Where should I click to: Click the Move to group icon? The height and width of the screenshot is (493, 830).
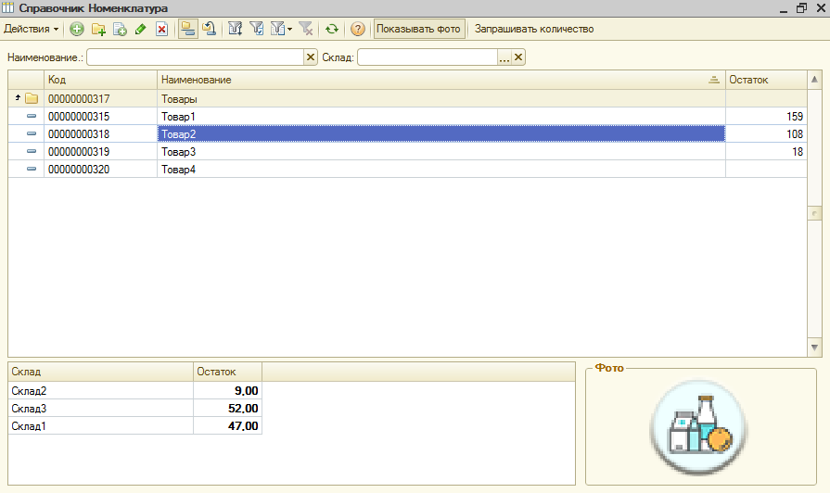(x=210, y=29)
